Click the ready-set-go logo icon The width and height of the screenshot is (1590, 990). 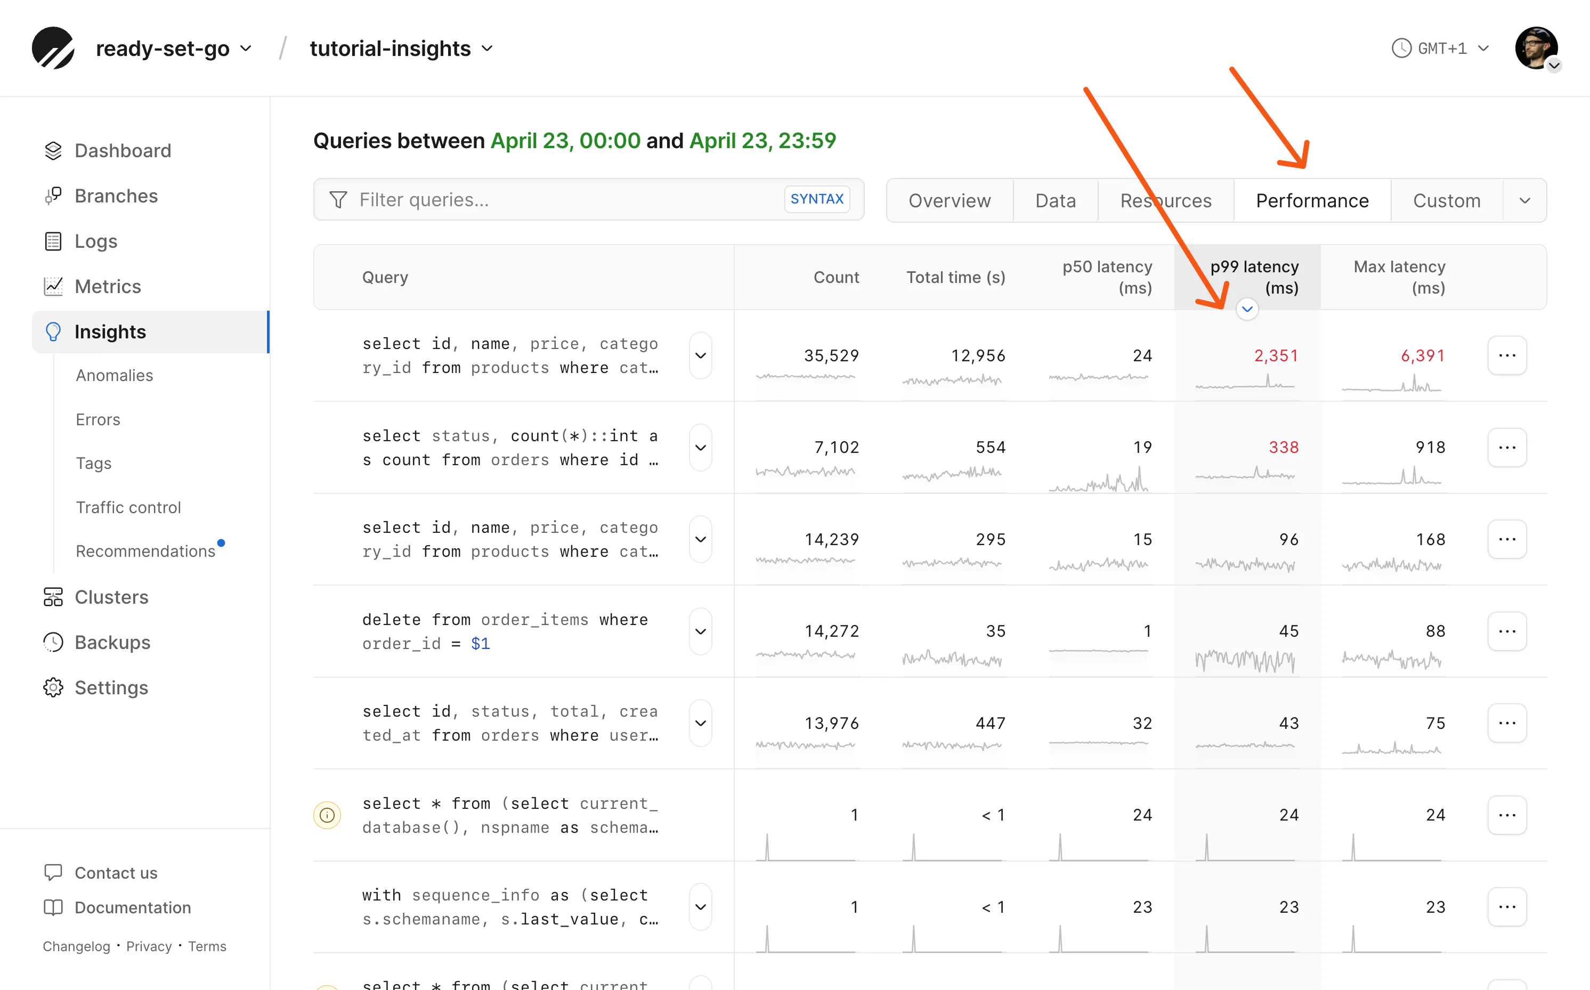click(x=53, y=48)
